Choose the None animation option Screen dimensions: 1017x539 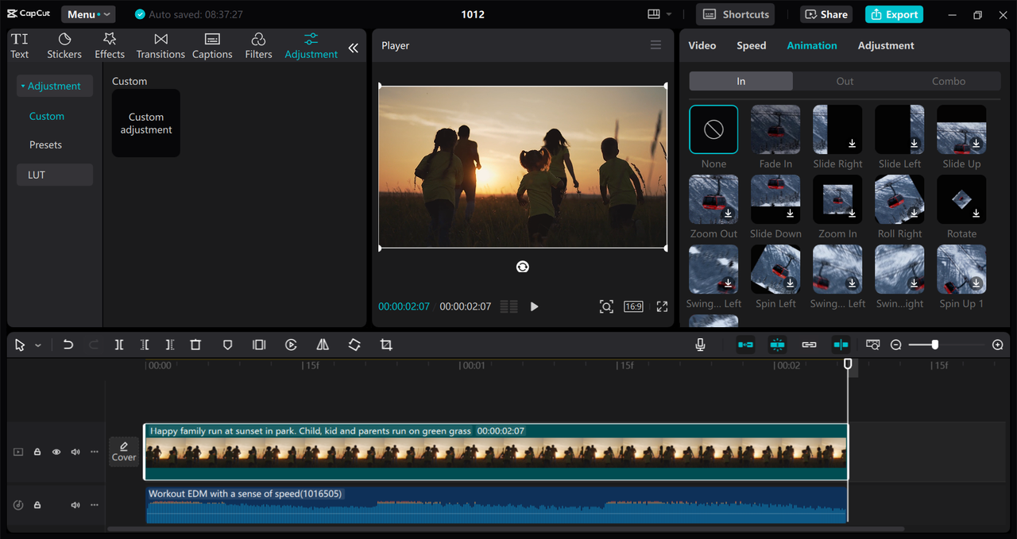coord(713,129)
